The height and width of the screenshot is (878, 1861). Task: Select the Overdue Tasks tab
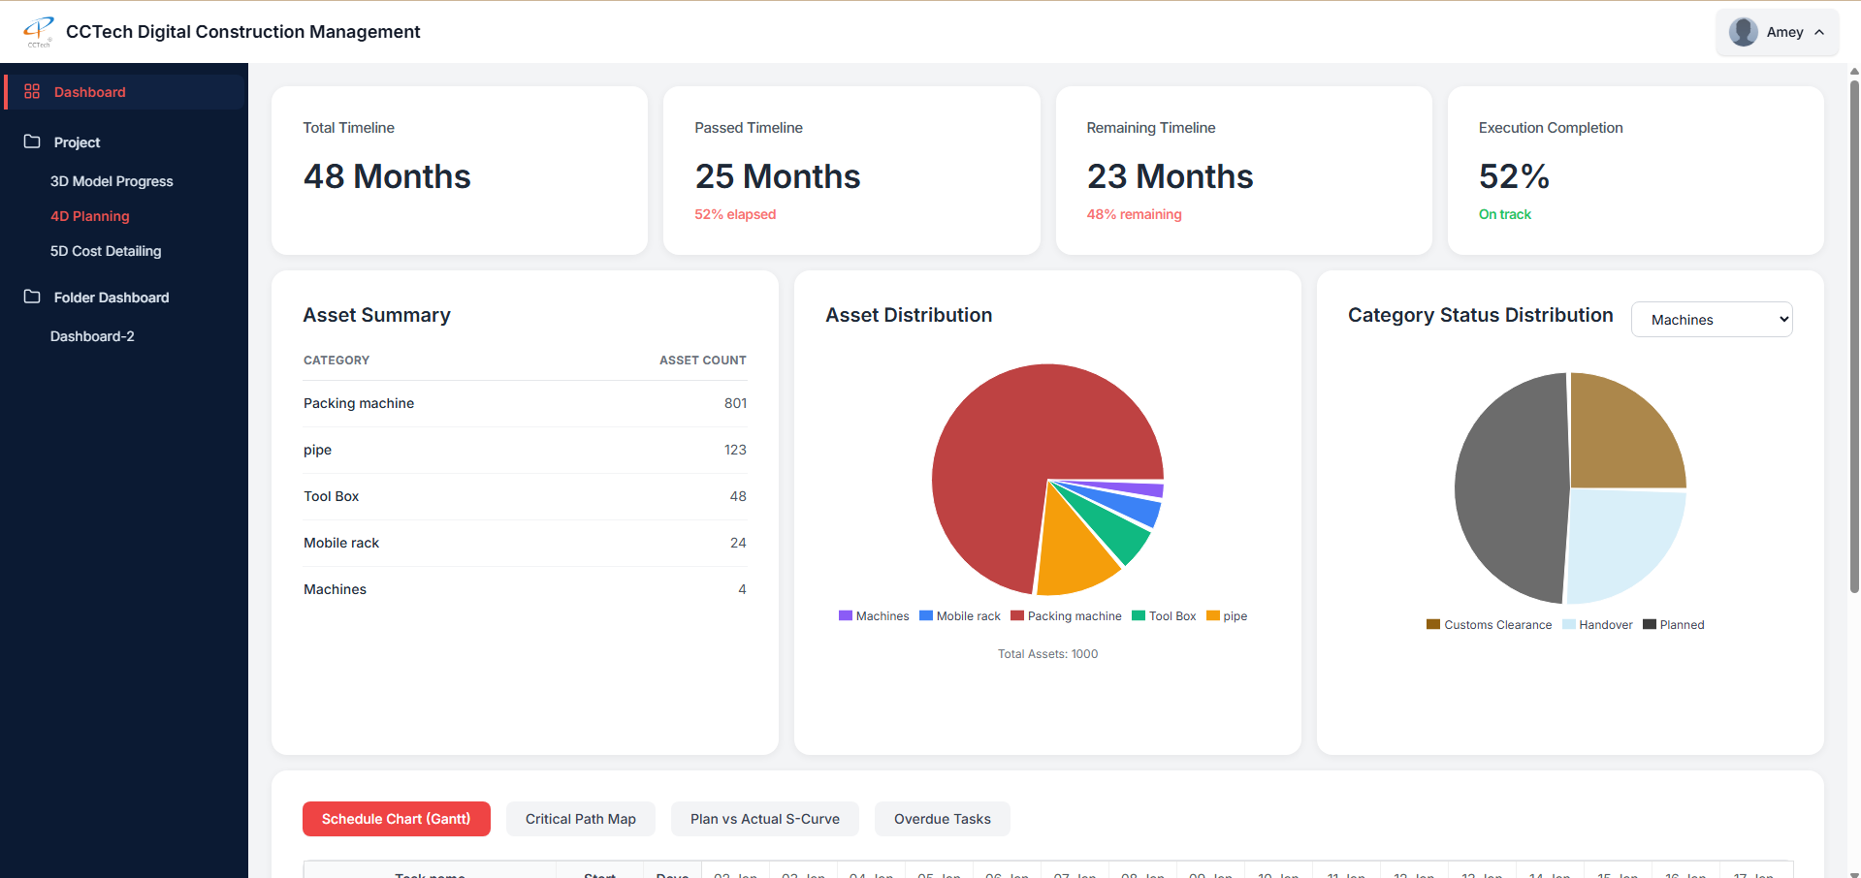click(942, 819)
